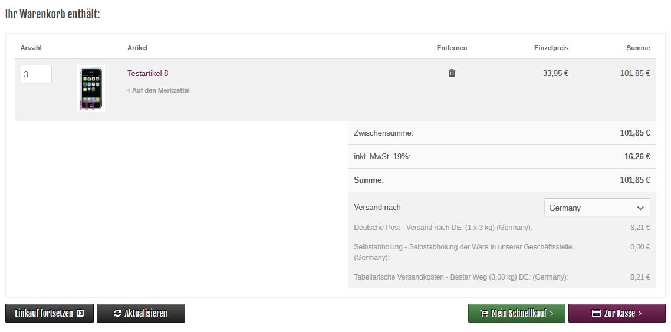Viewport: 671px width, 332px height.
Task: Click the shopping cart icon on Mein Schnellkauf
Action: [484, 314]
